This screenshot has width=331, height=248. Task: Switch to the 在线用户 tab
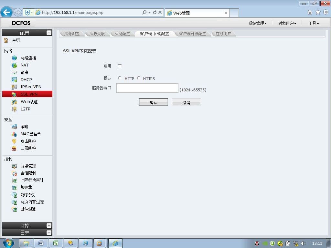tap(224, 34)
